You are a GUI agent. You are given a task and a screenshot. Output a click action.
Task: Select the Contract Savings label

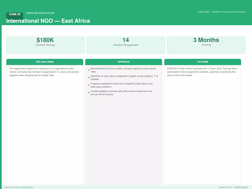click(x=45, y=45)
